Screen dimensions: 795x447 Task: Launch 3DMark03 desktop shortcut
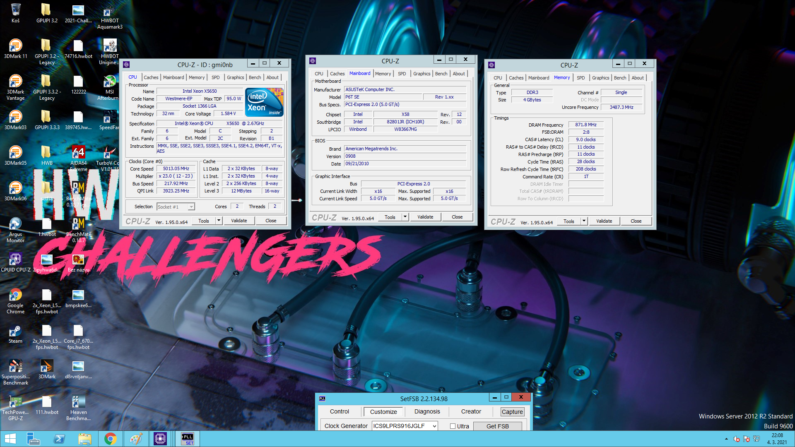[15, 120]
